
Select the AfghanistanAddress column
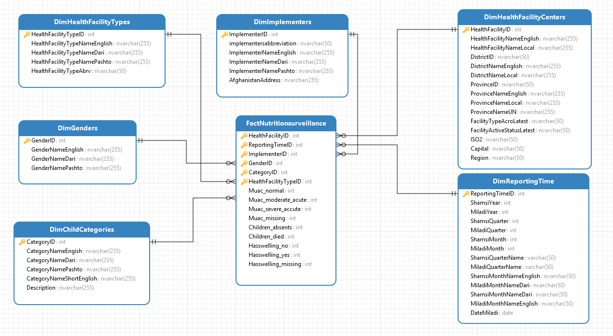255,81
